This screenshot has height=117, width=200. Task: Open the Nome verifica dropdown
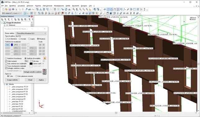coord(31,33)
